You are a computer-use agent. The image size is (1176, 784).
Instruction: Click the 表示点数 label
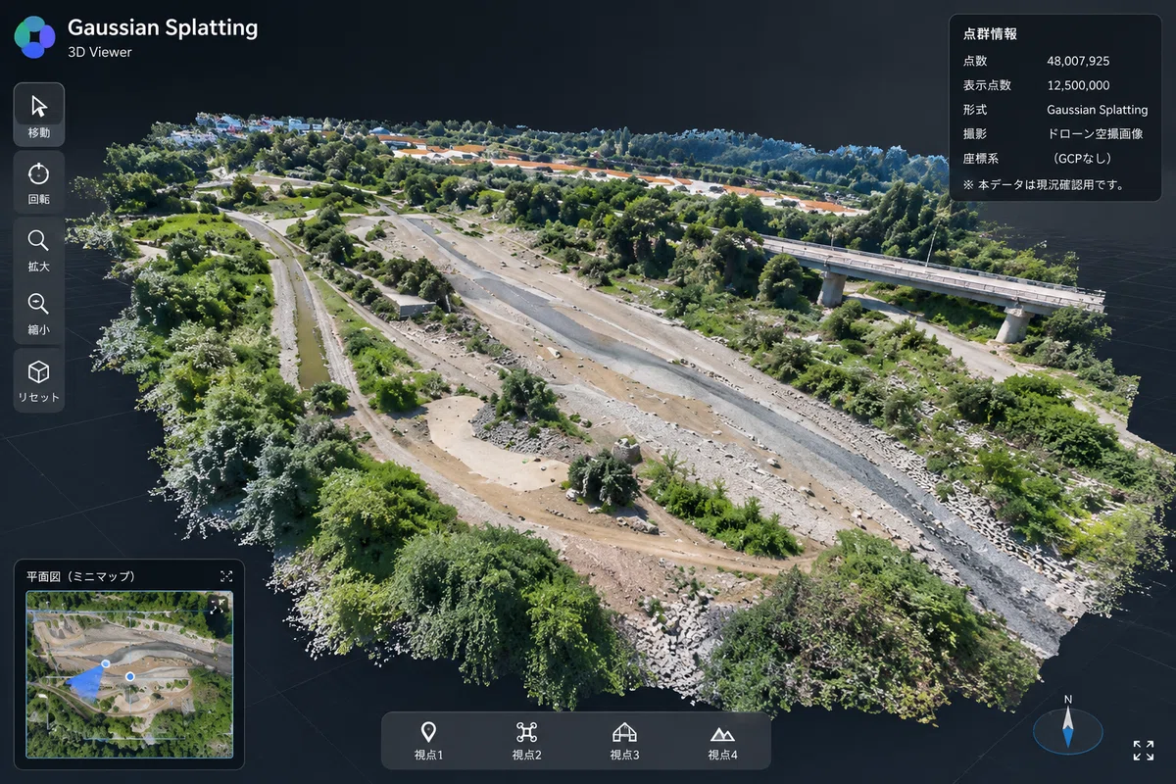click(x=987, y=85)
